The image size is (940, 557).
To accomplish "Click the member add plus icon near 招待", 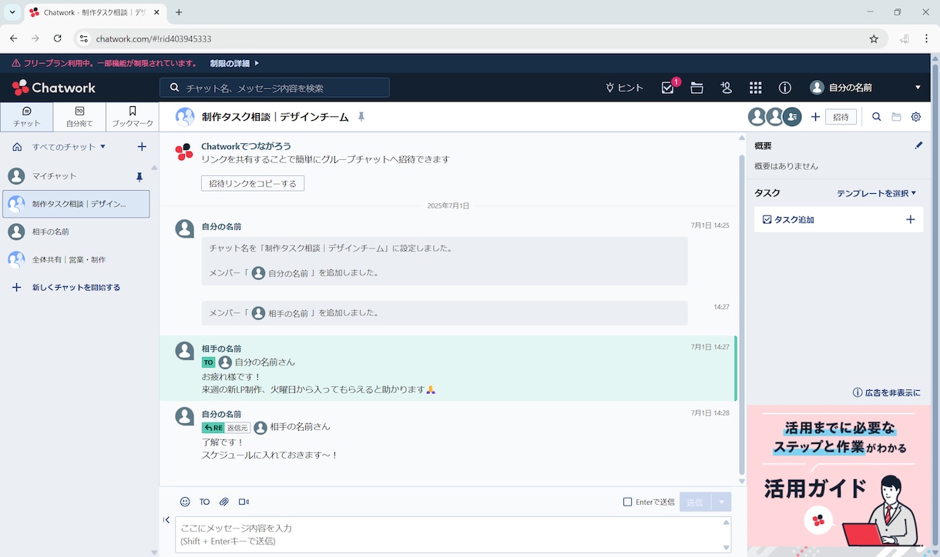I will (815, 117).
